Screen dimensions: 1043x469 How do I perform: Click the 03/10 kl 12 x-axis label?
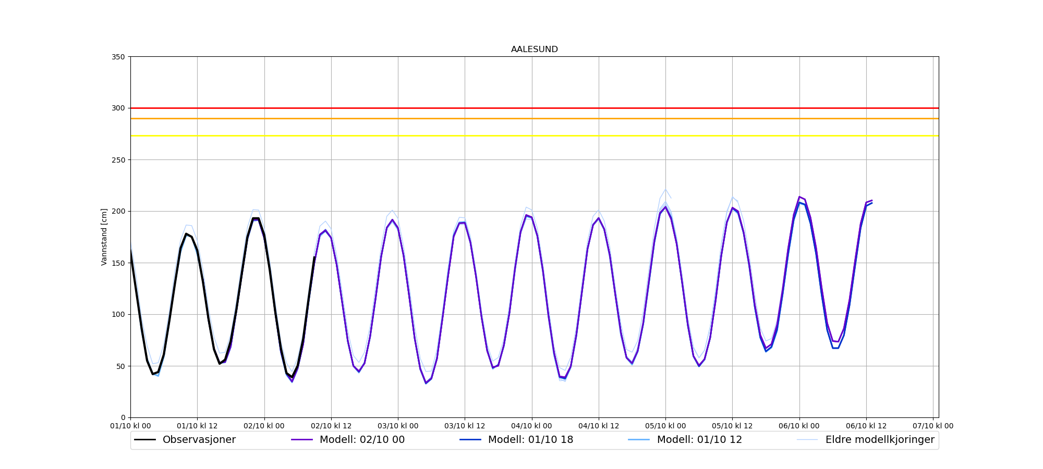[x=465, y=426]
